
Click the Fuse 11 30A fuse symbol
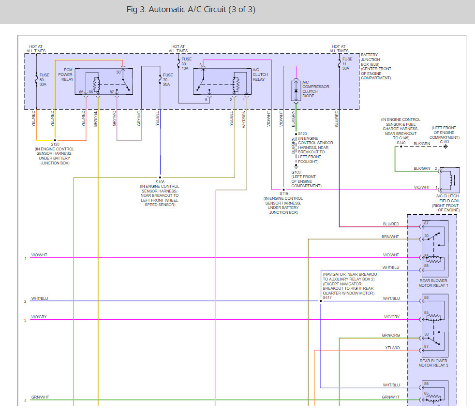coord(339,63)
